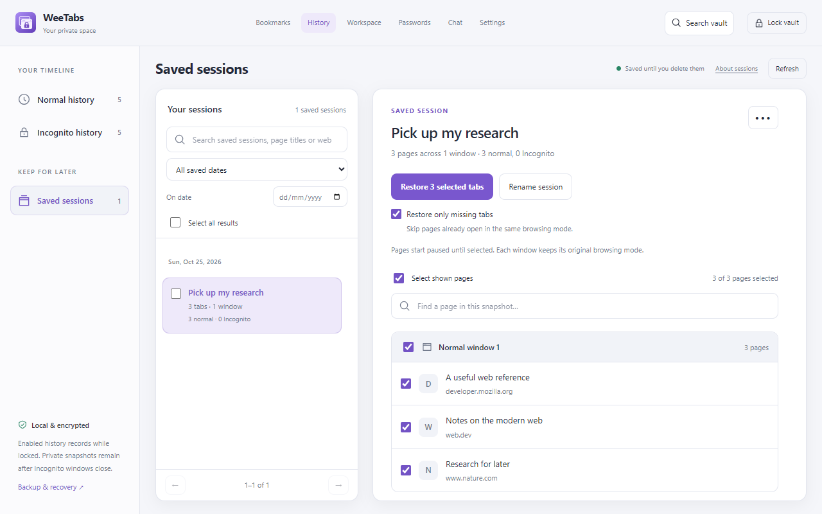Open Search vault
Image resolution: width=822 pixels, height=514 pixels.
[699, 22]
